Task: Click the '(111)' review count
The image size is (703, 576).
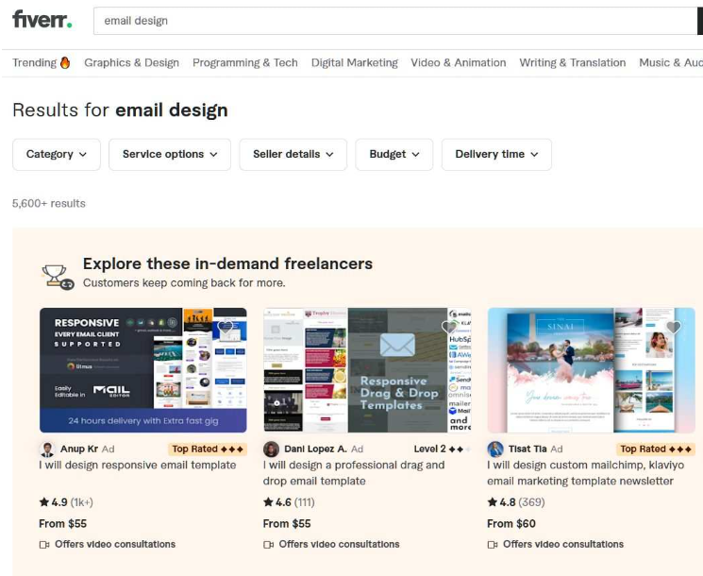Action: point(305,502)
